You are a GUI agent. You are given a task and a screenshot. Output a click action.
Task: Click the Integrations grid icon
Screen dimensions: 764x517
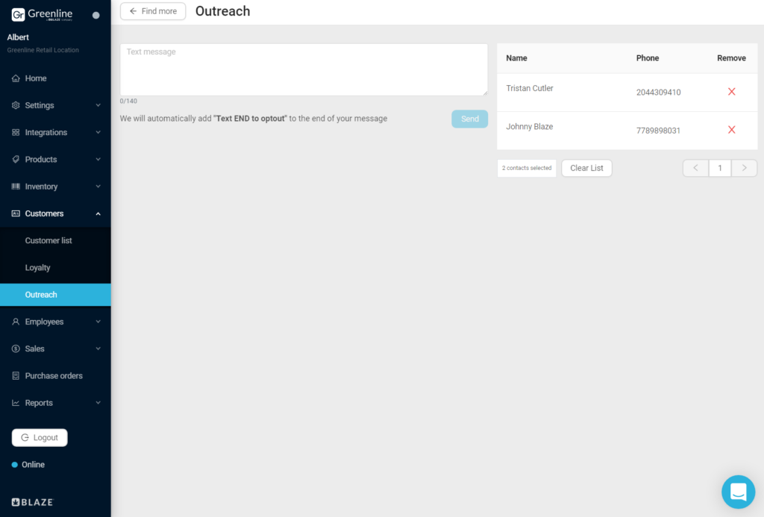point(16,133)
